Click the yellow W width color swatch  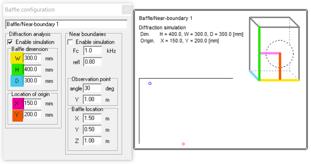coord(17,59)
